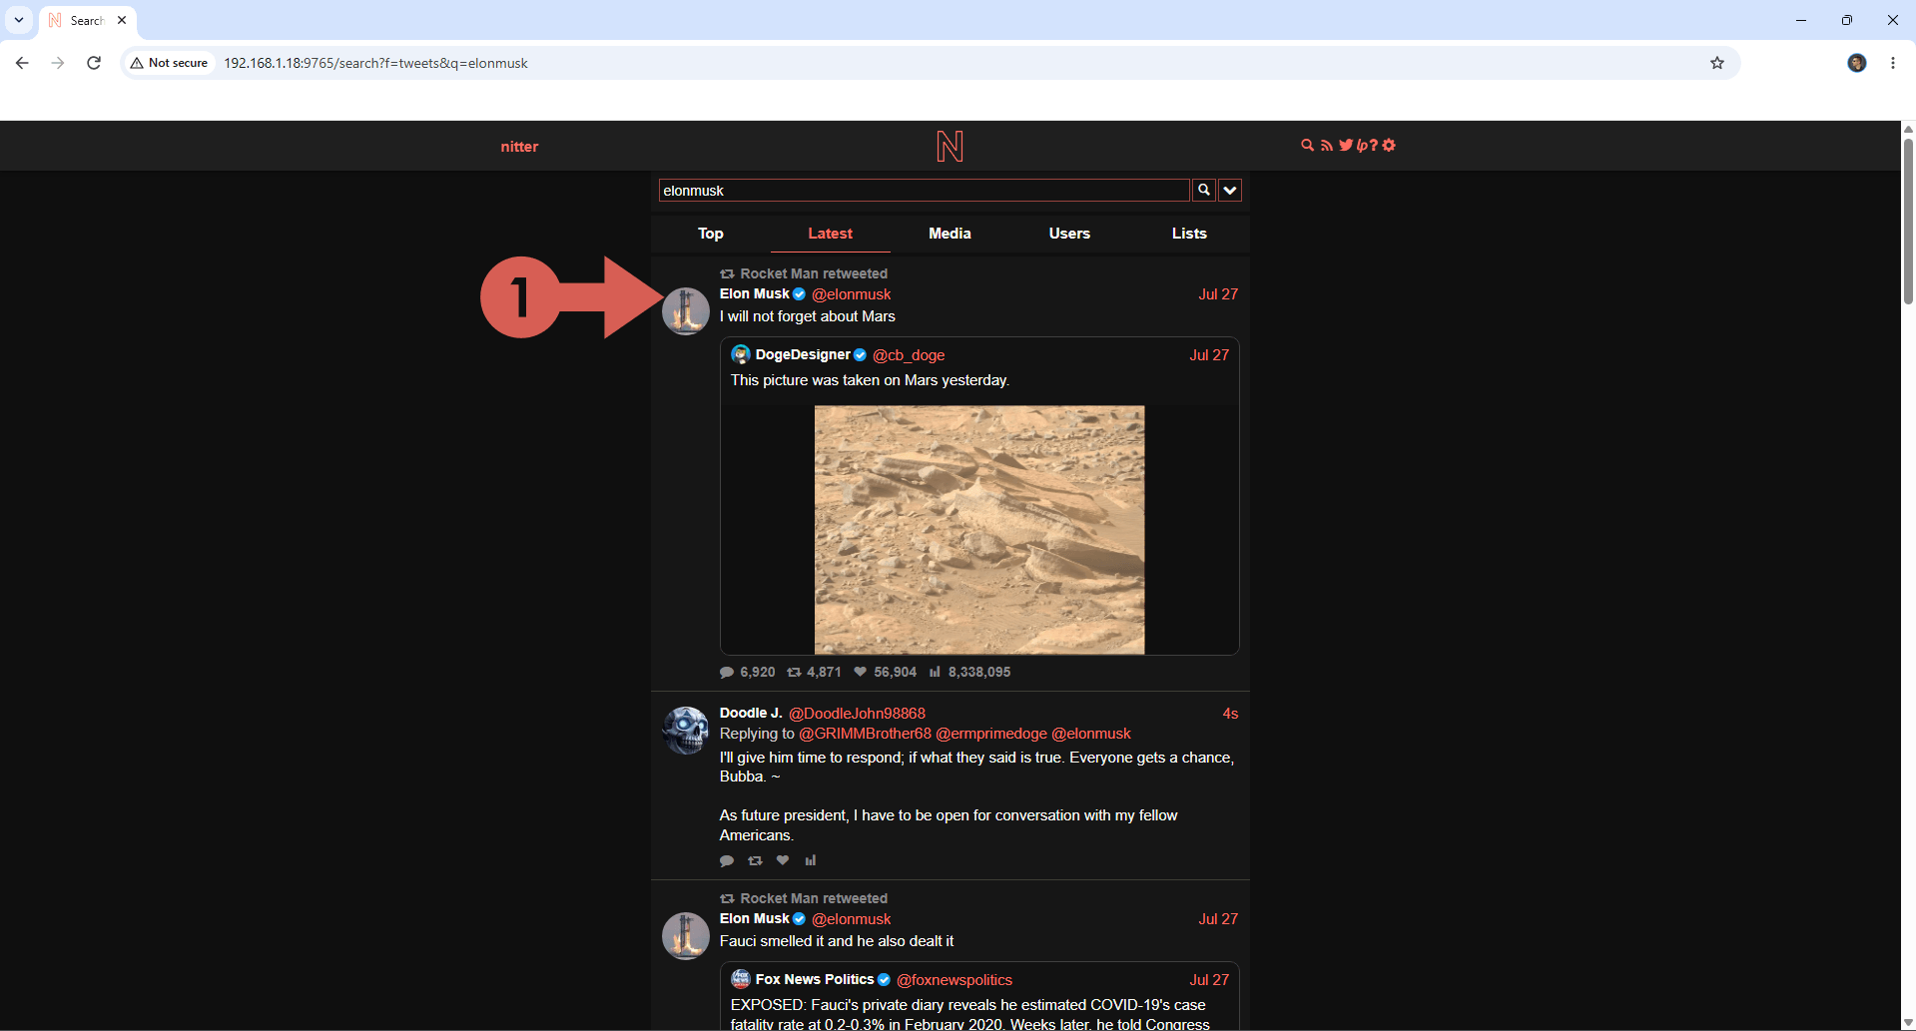The height and width of the screenshot is (1031, 1916).
Task: Open @foxnewspolitics profile link
Action: pyautogui.click(x=955, y=980)
